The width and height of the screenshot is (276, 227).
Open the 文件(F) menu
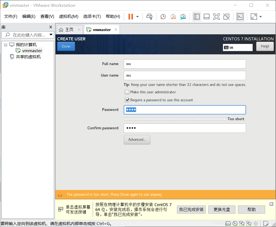click(10, 16)
